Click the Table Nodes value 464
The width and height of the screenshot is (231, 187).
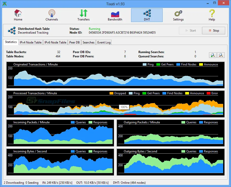58,56
